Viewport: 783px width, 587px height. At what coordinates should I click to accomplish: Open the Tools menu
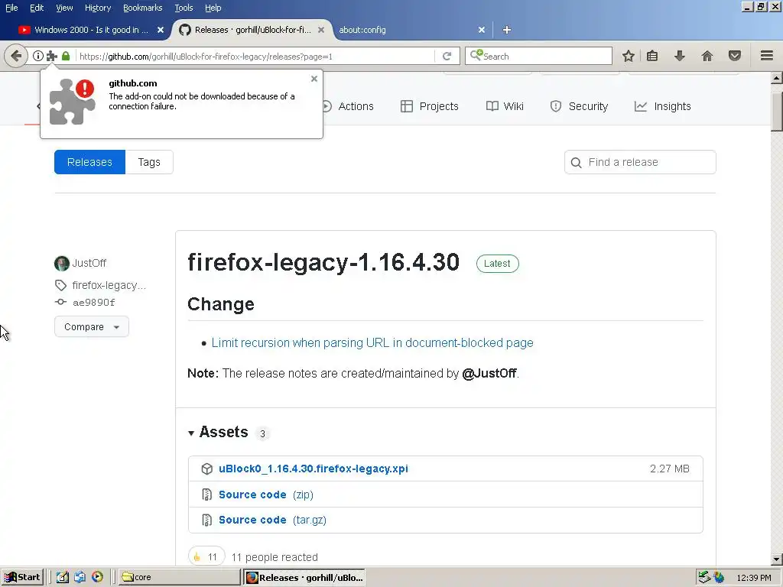coord(184,8)
